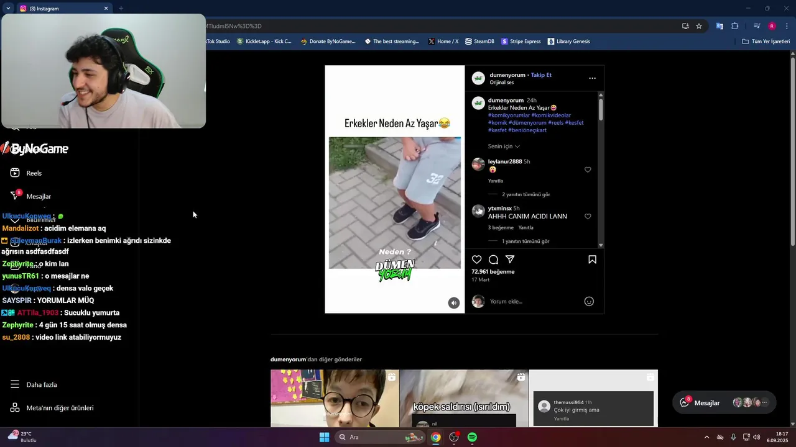The height and width of the screenshot is (447, 796).
Task: Open the #komikyorumlar hashtag
Action: coord(509,115)
